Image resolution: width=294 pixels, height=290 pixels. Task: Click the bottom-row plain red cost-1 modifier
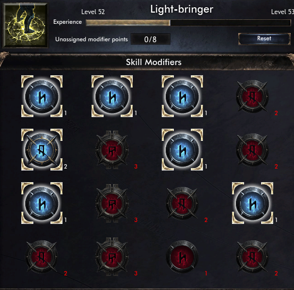[182, 256]
